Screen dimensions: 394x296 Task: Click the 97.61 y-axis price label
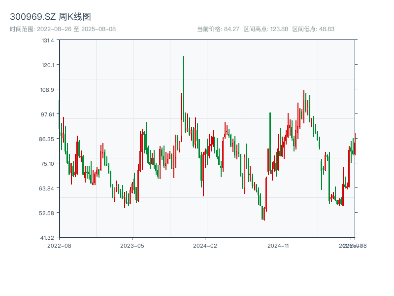(x=48, y=114)
